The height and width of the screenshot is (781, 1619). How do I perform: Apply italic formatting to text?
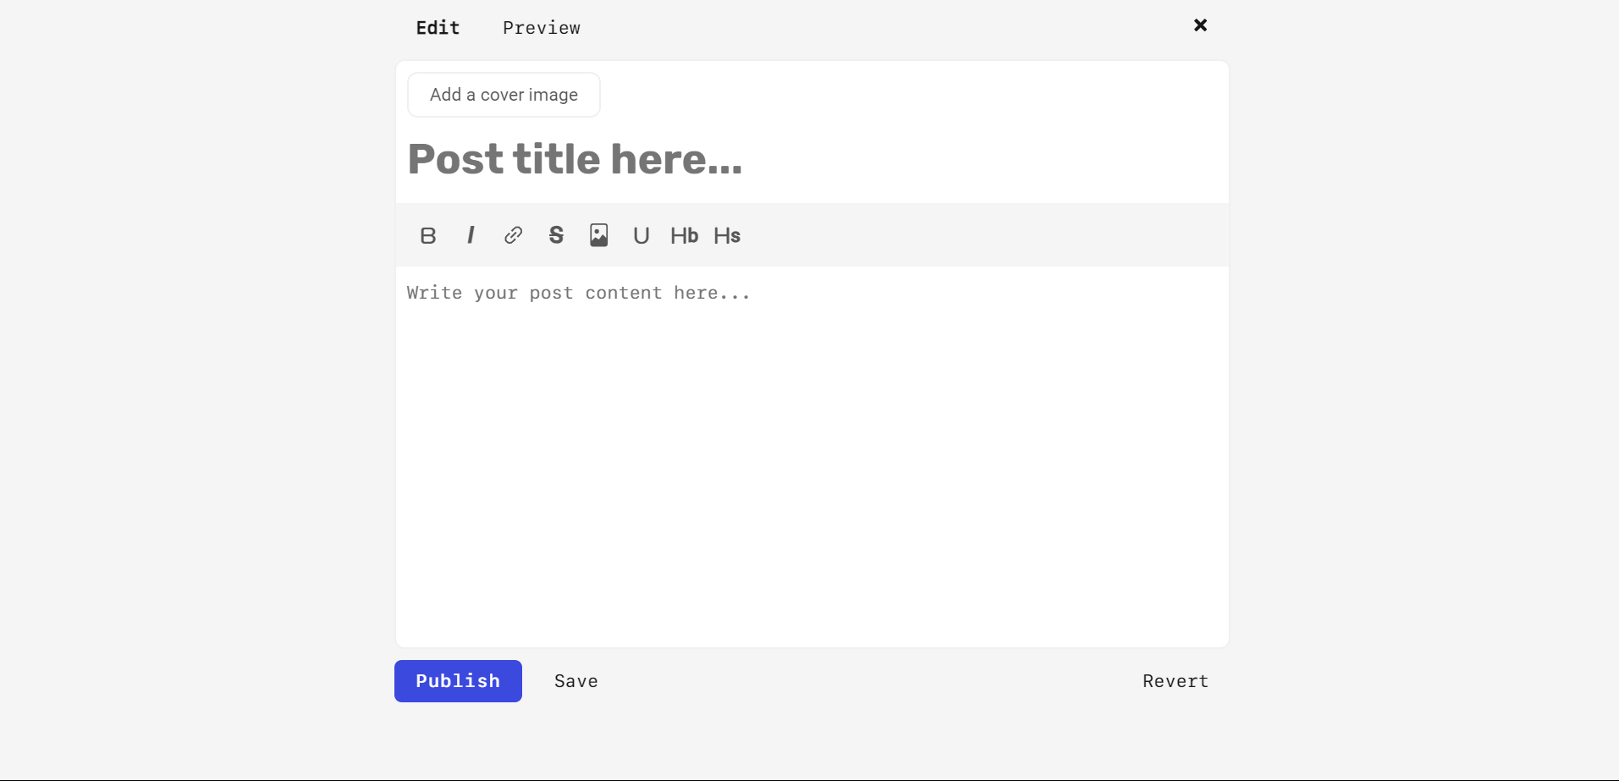(471, 235)
